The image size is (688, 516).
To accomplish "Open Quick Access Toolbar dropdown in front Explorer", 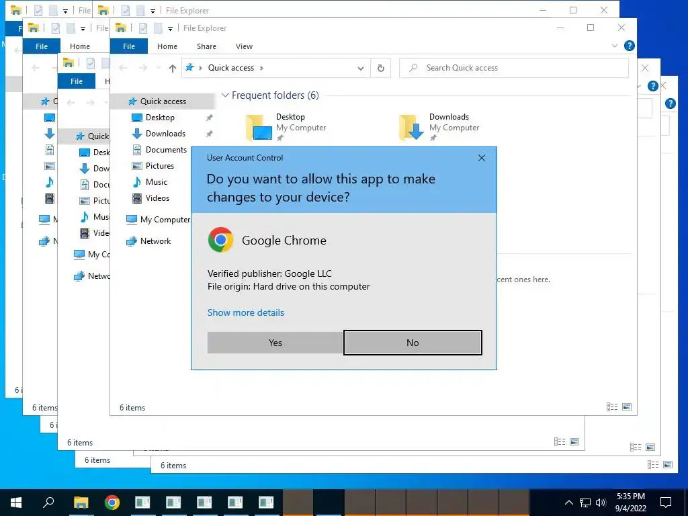I will (170, 28).
